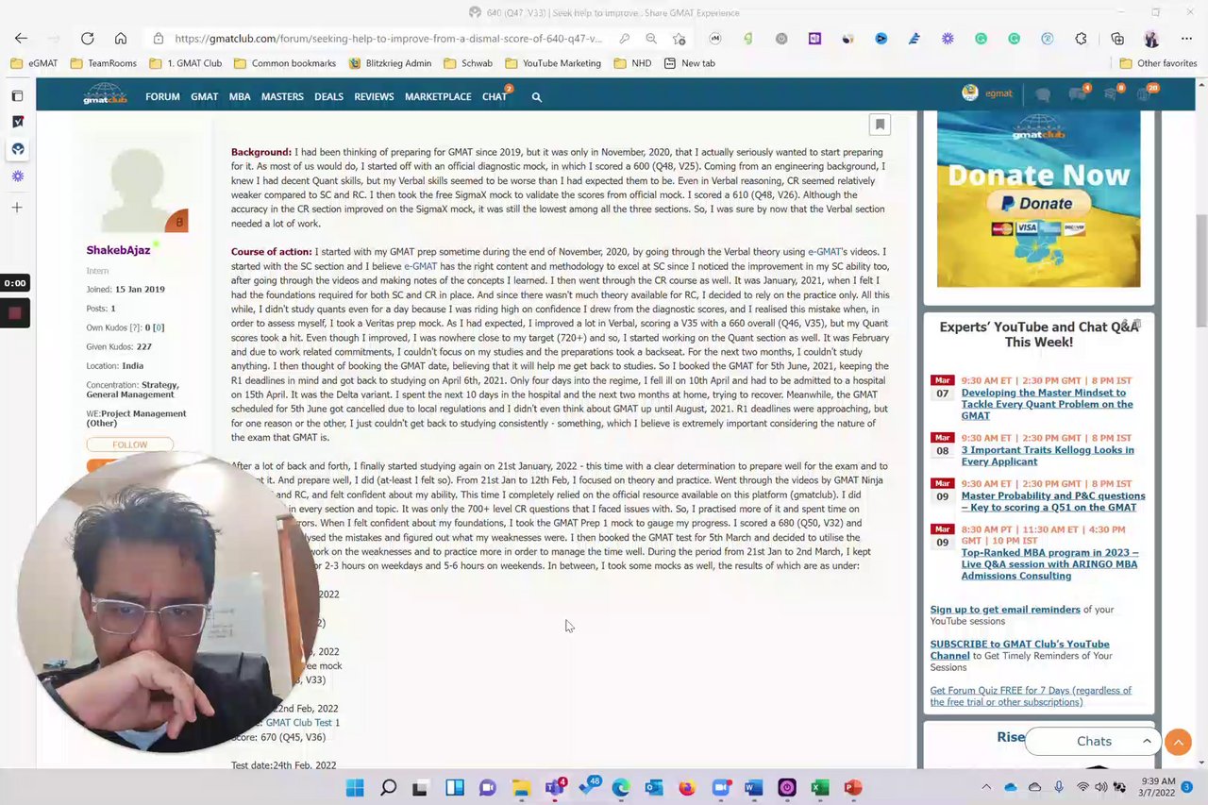
Task: Open 'Top-Ranked MBA program in 2023' link
Action: [1049, 564]
